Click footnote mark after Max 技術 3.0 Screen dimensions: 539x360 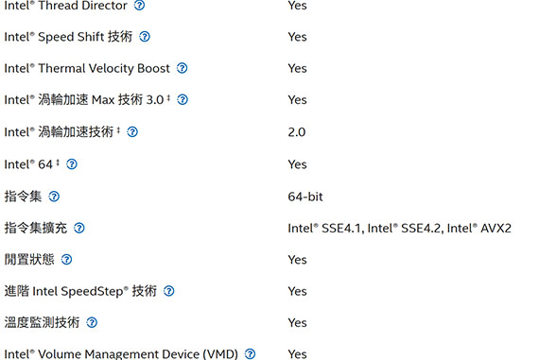point(168,98)
